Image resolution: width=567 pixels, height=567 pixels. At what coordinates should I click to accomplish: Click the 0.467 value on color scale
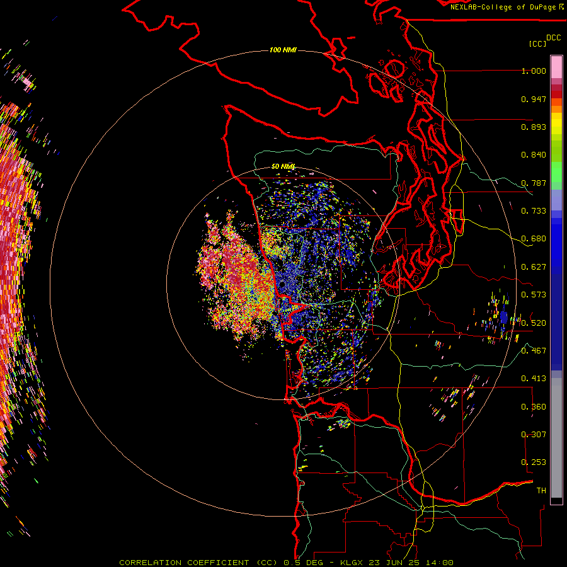point(534,351)
